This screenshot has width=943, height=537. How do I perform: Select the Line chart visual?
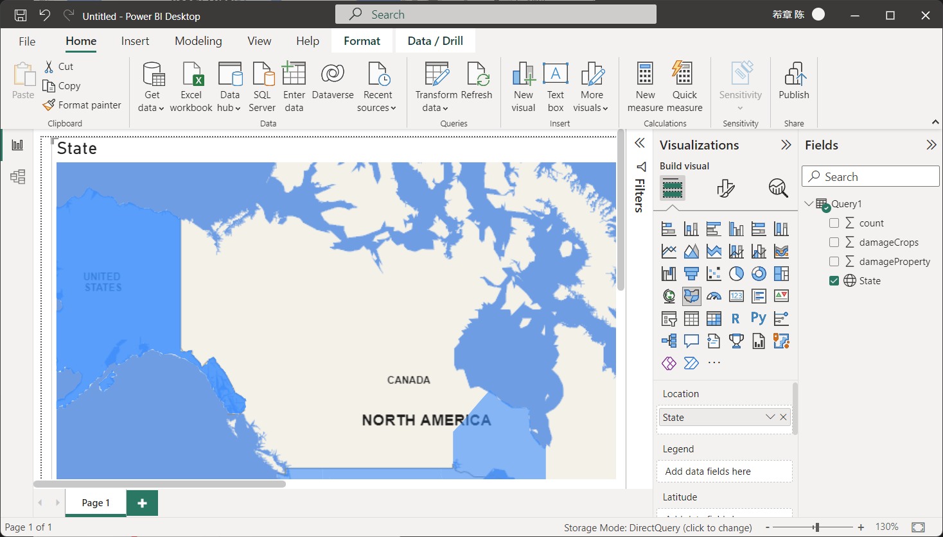pos(669,251)
